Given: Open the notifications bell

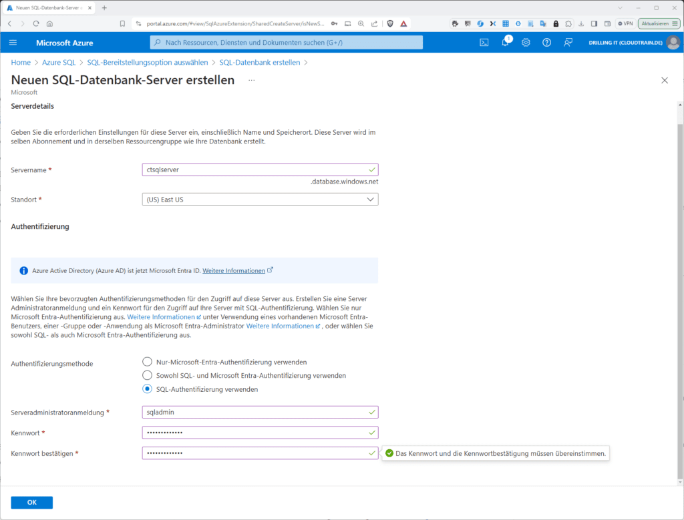Looking at the screenshot, I should (x=505, y=42).
